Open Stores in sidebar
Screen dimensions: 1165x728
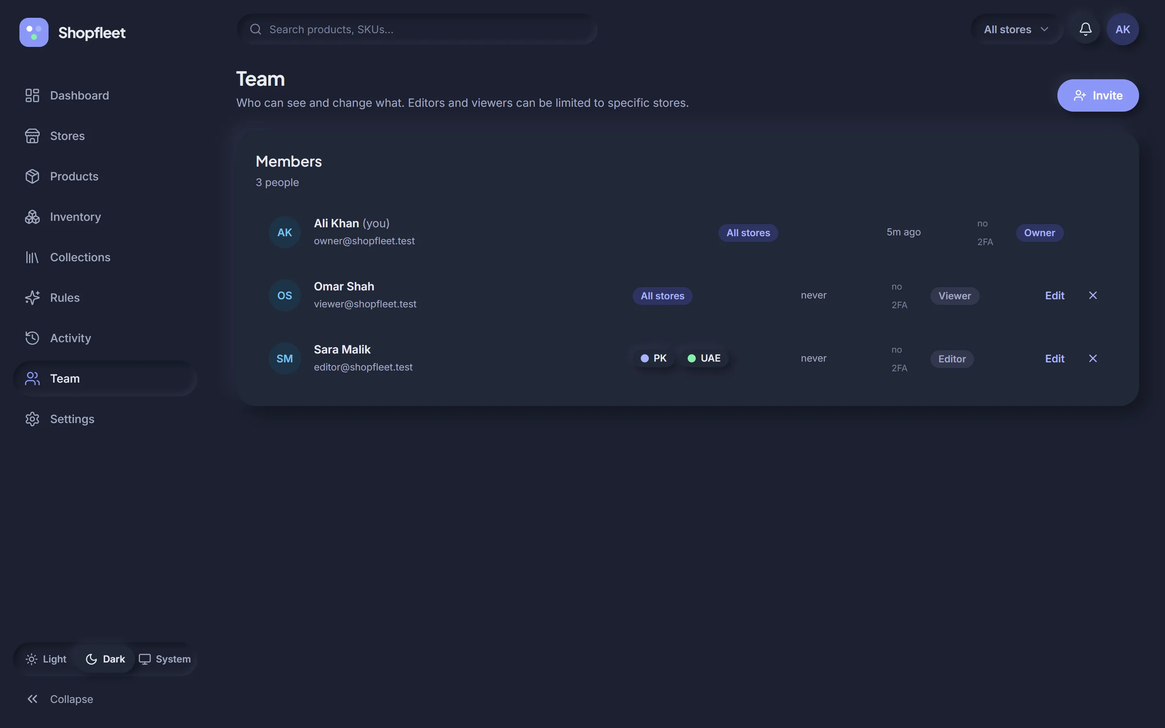click(x=105, y=136)
